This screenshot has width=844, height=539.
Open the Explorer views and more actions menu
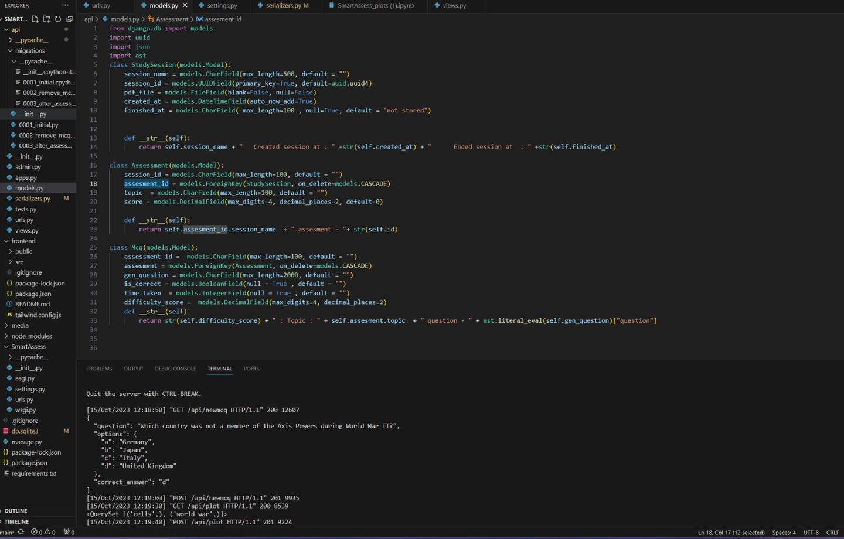coord(65,5)
